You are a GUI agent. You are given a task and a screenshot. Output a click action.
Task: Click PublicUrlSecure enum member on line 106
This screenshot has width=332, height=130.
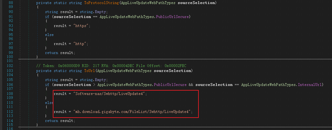170,85
